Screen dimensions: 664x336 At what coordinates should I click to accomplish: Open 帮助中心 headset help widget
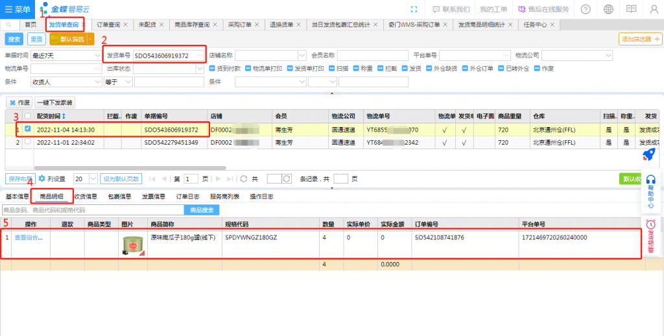pos(650,191)
